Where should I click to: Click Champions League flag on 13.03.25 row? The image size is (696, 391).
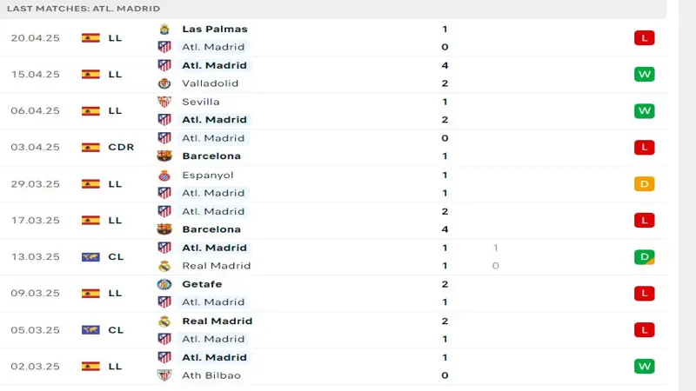pyautogui.click(x=90, y=257)
